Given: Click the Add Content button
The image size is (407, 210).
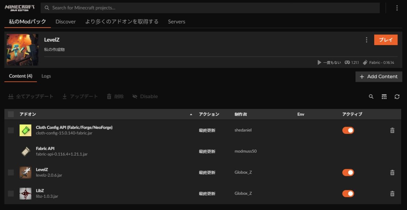Looking at the screenshot, I should click(379, 77).
